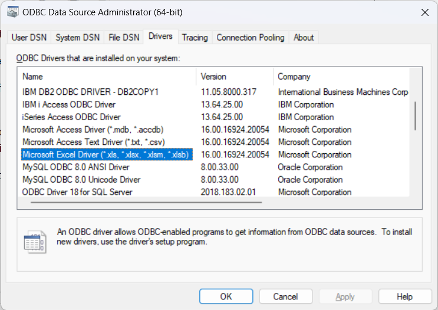Close the ODBC Data Source Administrator window
Screen dimensions: 438x310
pos(424,12)
